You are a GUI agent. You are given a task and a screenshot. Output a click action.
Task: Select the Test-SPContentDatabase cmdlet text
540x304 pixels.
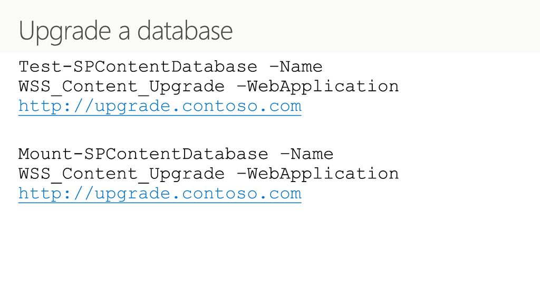click(x=138, y=66)
